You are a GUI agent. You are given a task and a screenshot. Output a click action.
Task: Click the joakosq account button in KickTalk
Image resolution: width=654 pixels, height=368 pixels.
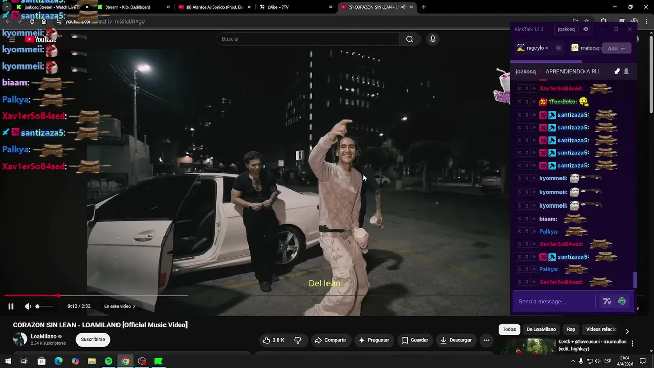coord(566,29)
